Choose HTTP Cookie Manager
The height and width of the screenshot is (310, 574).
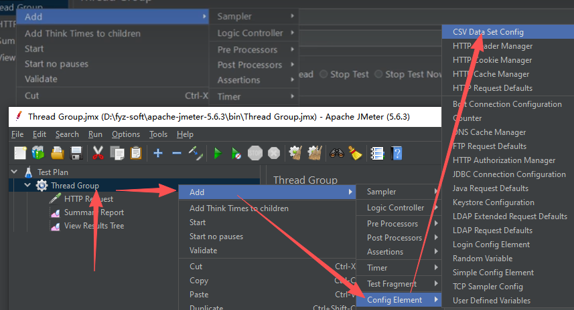pos(508,60)
